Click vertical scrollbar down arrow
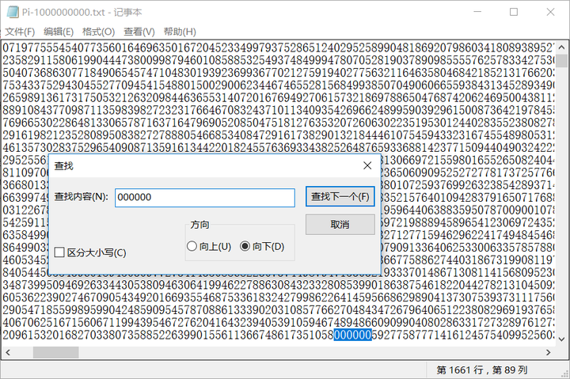The height and width of the screenshot is (379, 570). tap(561, 339)
